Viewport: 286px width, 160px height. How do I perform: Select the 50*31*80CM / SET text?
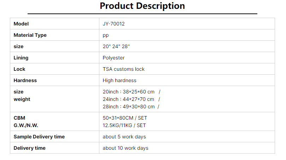coord(125,118)
